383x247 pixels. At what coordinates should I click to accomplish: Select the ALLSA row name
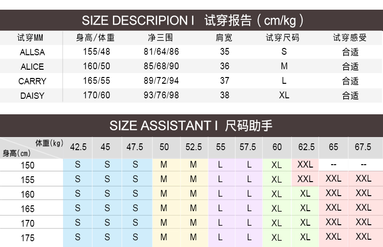click(32, 52)
